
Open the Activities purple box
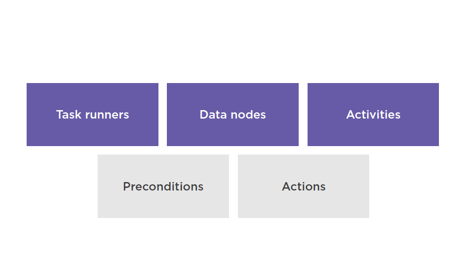point(373,115)
